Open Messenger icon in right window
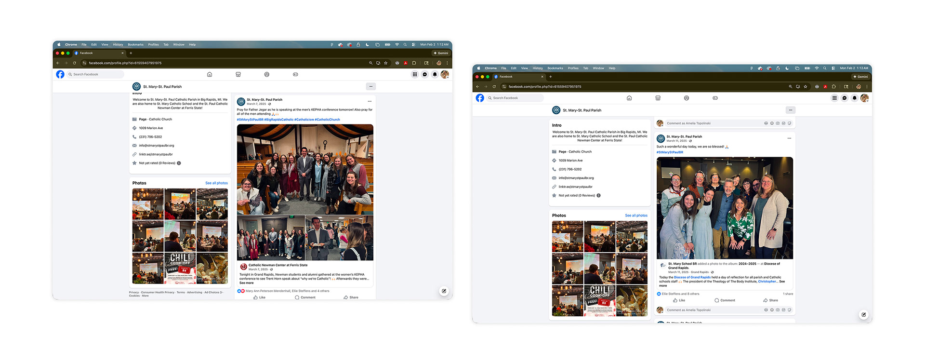The width and height of the screenshot is (925, 364). pyautogui.click(x=845, y=98)
